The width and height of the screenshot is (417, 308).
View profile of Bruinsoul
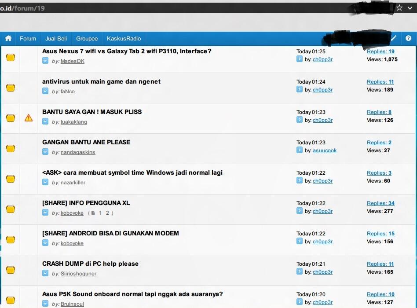[x=72, y=304]
